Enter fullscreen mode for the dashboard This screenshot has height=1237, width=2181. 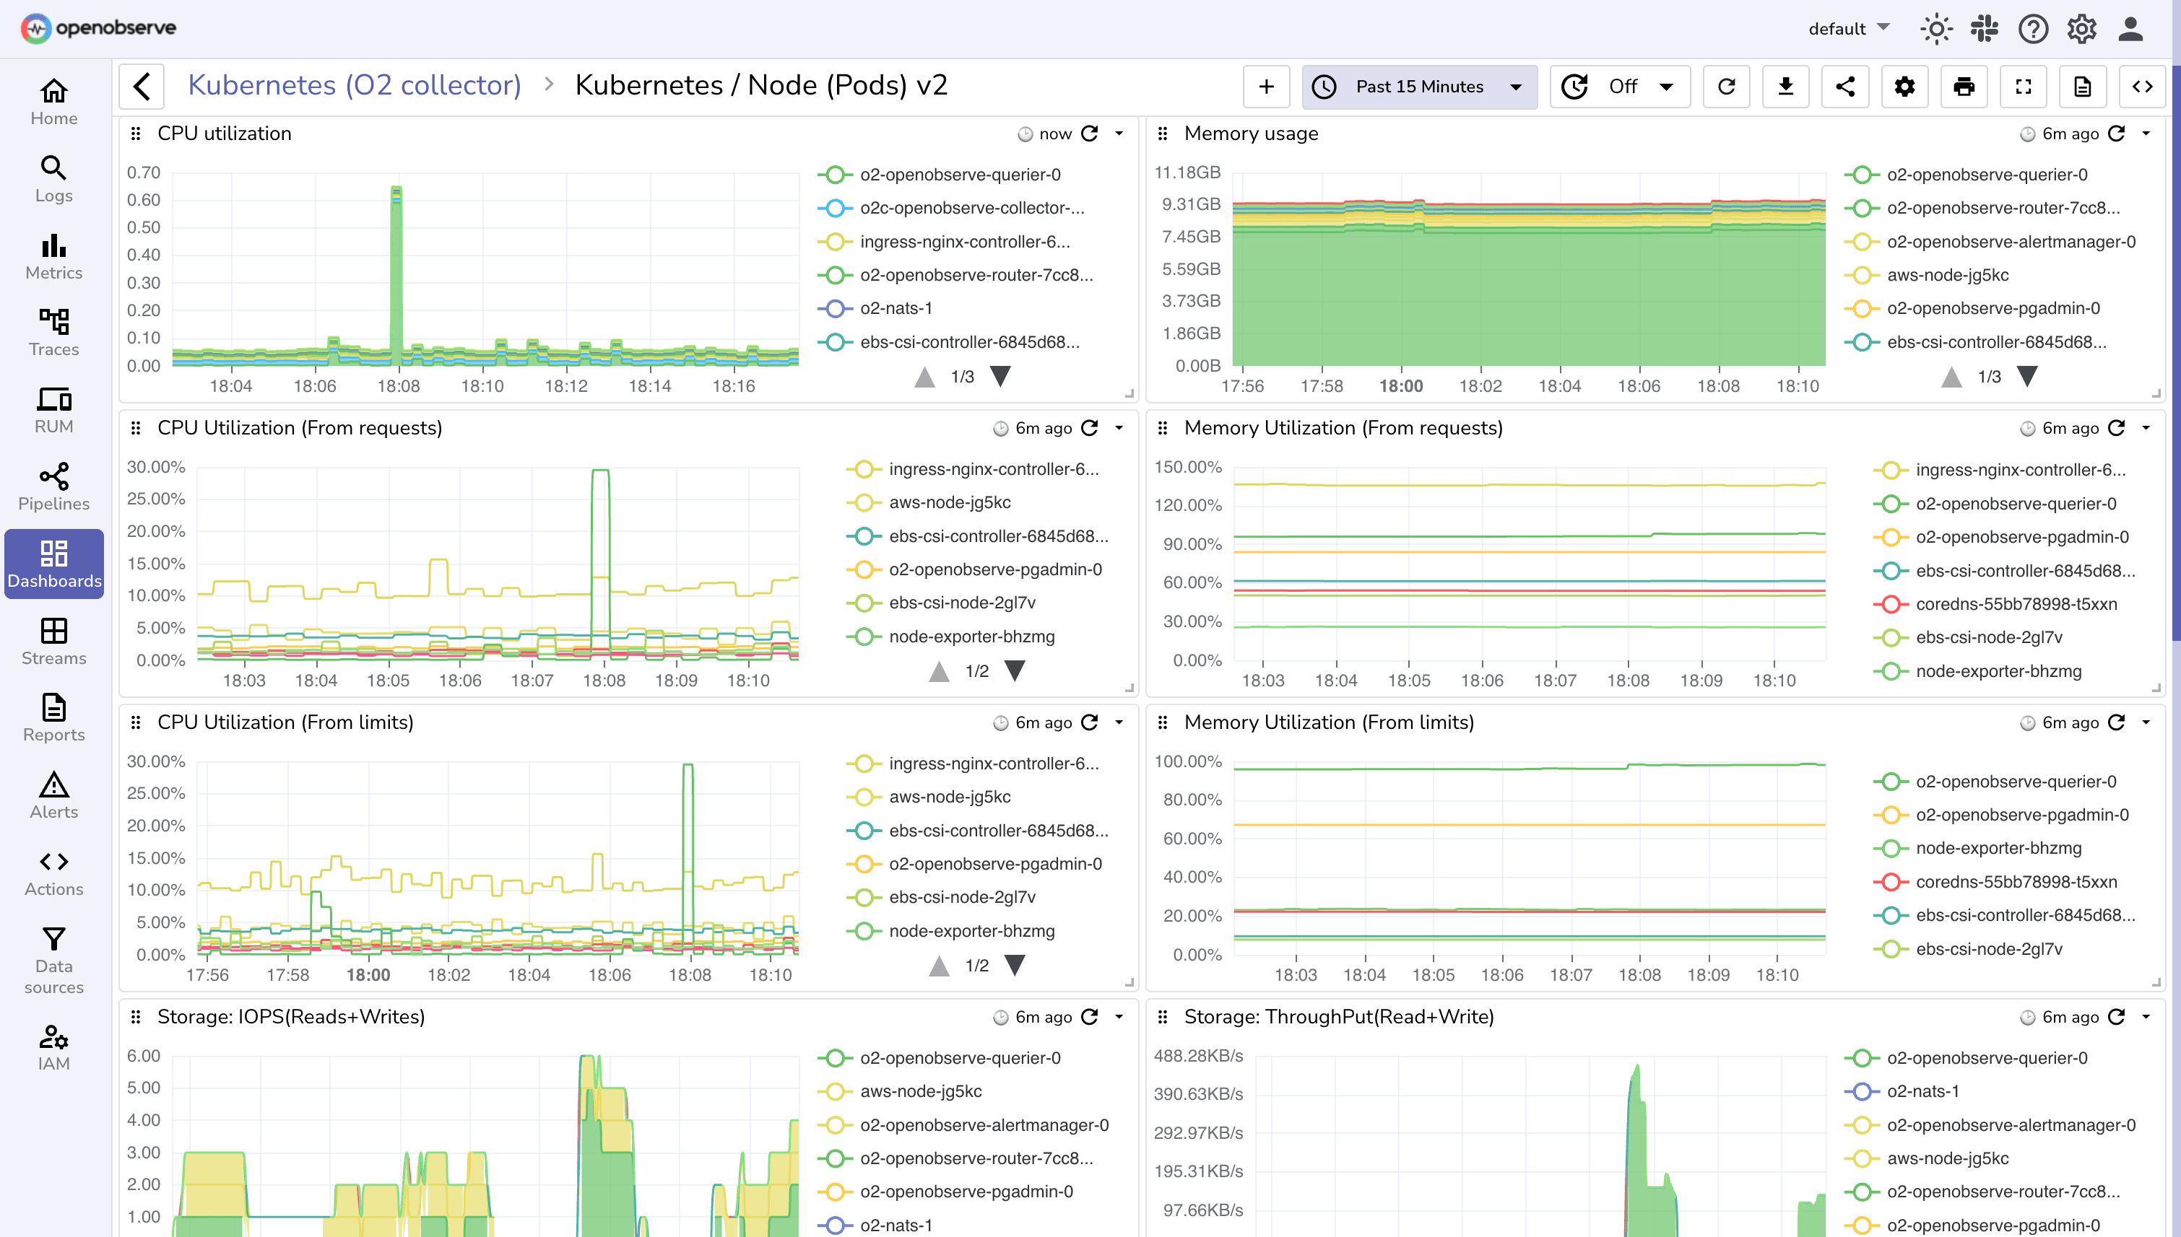pyautogui.click(x=2023, y=86)
